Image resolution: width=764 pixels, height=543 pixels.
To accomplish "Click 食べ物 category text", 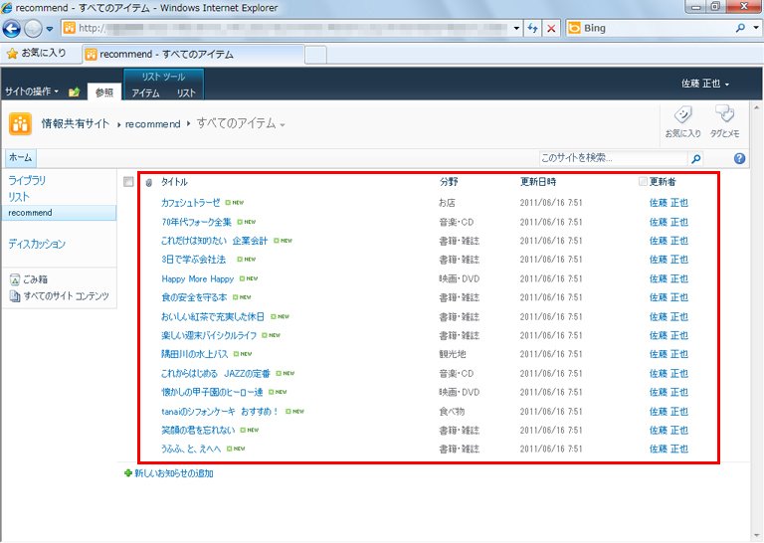I will click(452, 412).
